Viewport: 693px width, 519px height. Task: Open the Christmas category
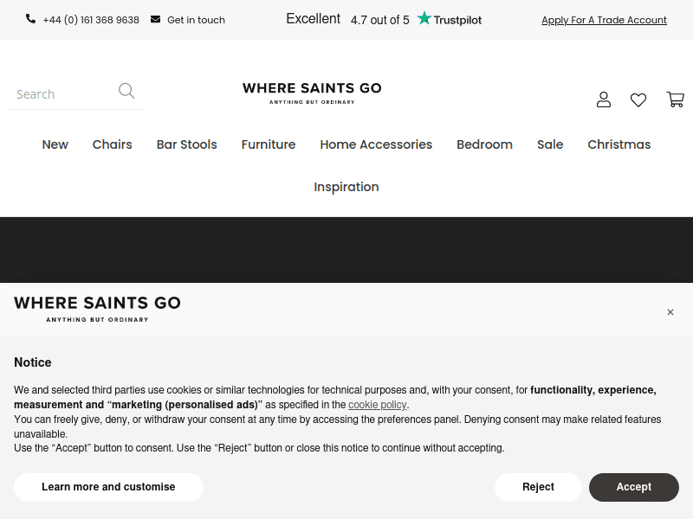(619, 144)
